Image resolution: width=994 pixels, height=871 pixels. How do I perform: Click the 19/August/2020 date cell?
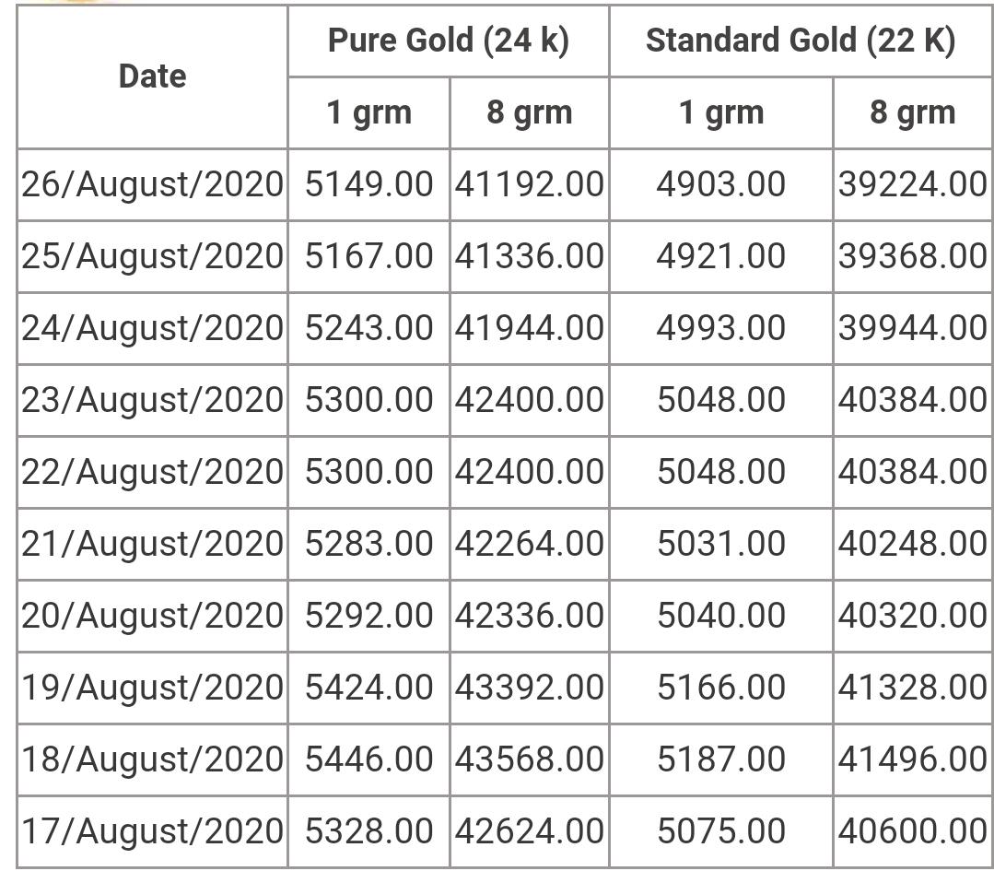pos(152,688)
